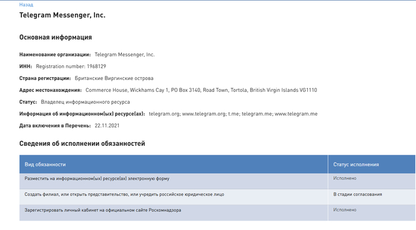This screenshot has width=416, height=230.
Task: Select Исполнено status for electronic form row
Action: pyautogui.click(x=345, y=178)
